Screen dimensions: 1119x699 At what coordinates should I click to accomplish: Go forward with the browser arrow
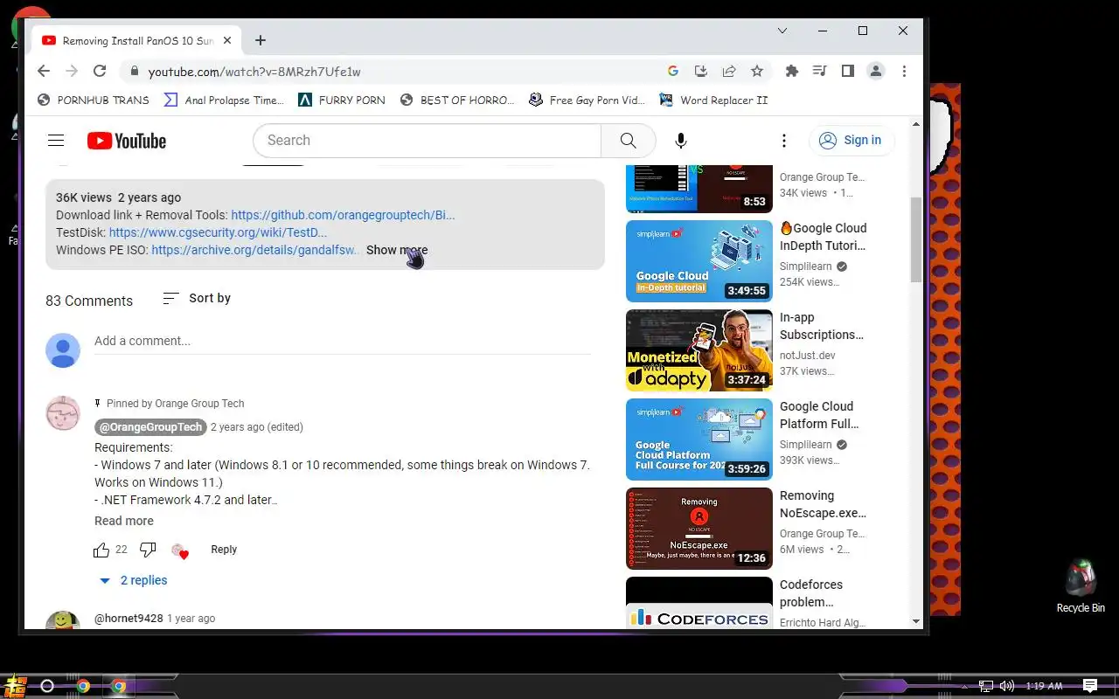coord(72,72)
